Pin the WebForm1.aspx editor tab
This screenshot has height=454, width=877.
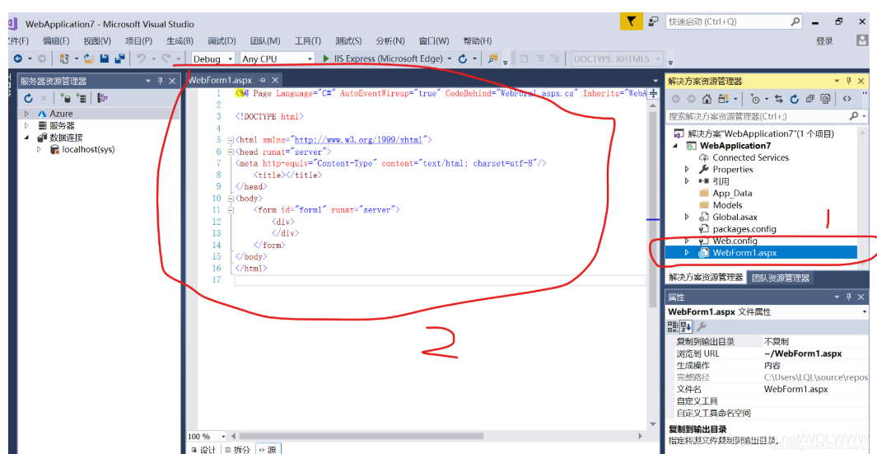[x=263, y=81]
